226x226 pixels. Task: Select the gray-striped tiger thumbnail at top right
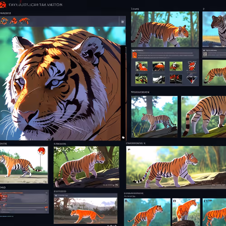214,29
